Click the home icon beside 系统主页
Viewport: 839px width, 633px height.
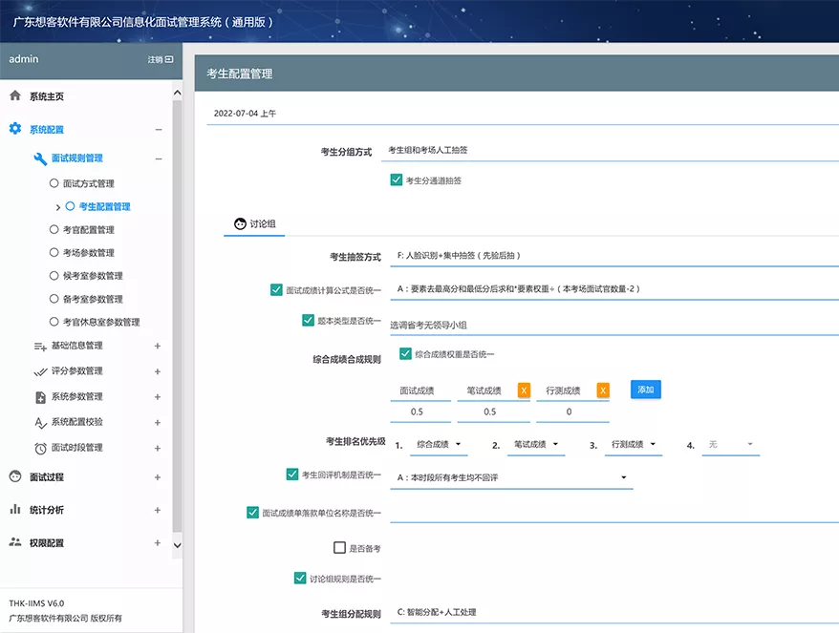15,95
